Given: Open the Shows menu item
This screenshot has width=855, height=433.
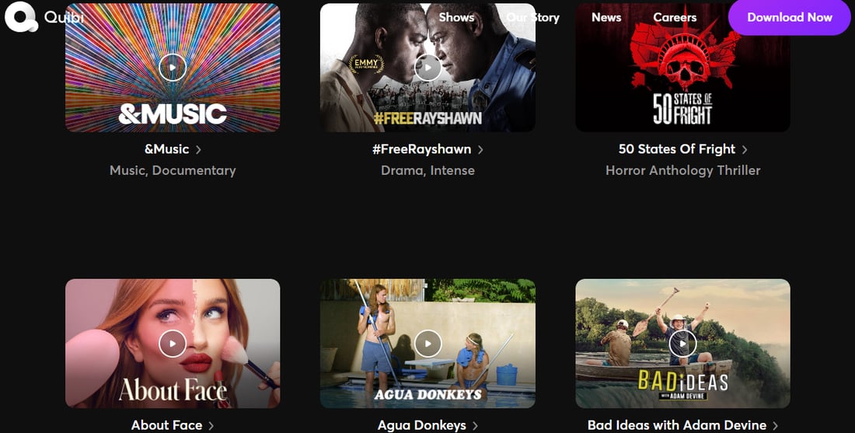Looking at the screenshot, I should coord(456,17).
